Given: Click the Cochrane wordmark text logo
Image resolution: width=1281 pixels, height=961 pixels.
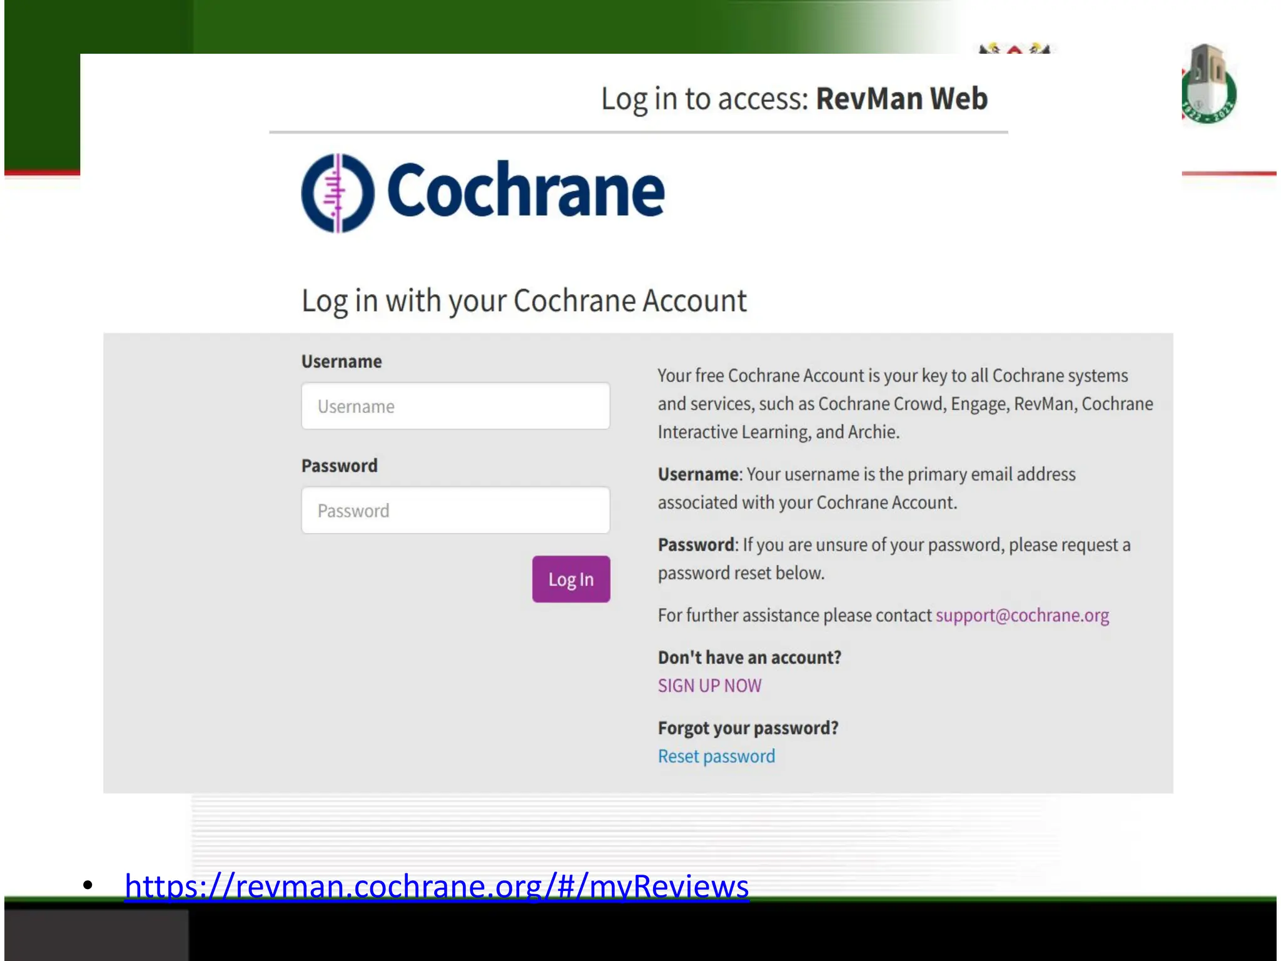Looking at the screenshot, I should click(525, 190).
